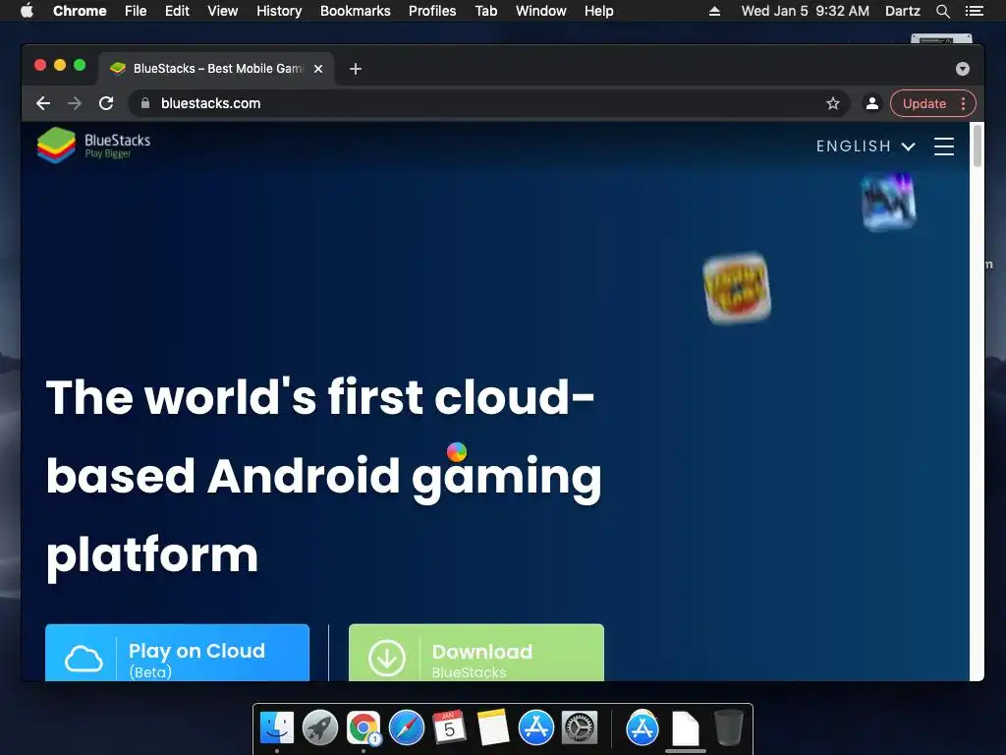This screenshot has width=1006, height=755.
Task: Click the Update button in Chrome toolbar
Action: [923, 103]
